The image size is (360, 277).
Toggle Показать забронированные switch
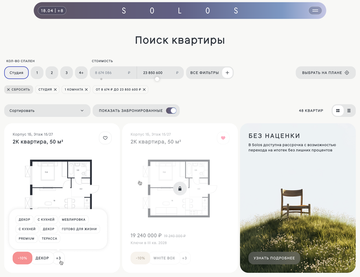point(171,111)
